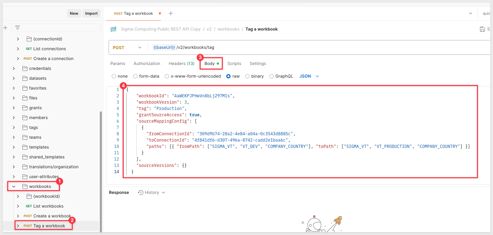Click the Response label

point(119,192)
